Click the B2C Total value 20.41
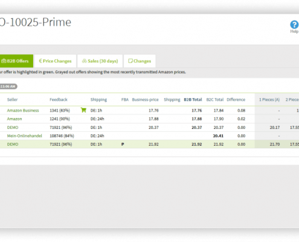 [218, 136]
